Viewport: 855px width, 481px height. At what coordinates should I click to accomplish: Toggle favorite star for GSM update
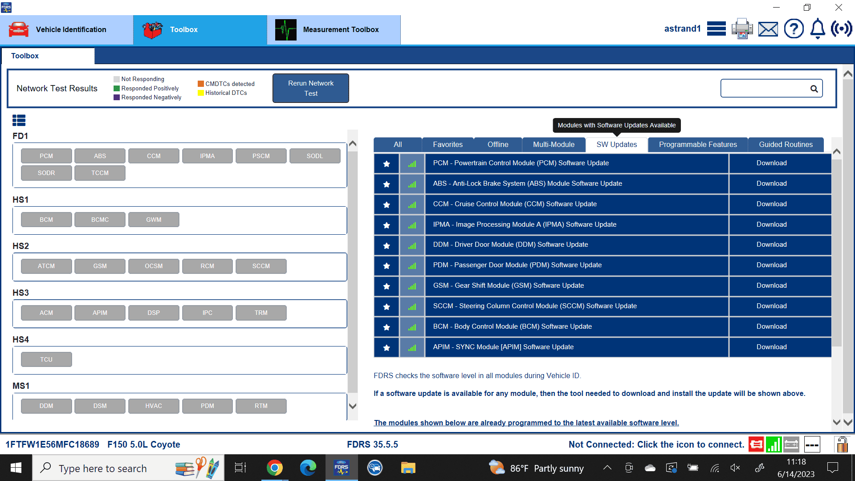pos(387,286)
